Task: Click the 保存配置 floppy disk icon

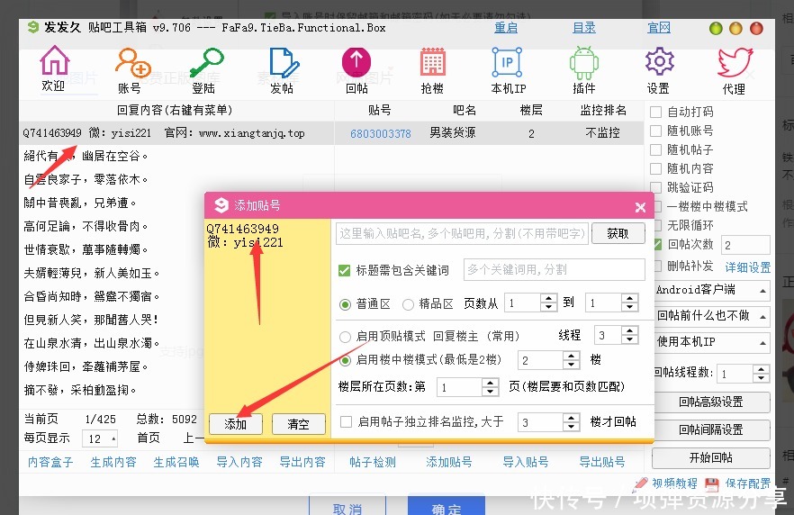Action: click(711, 484)
